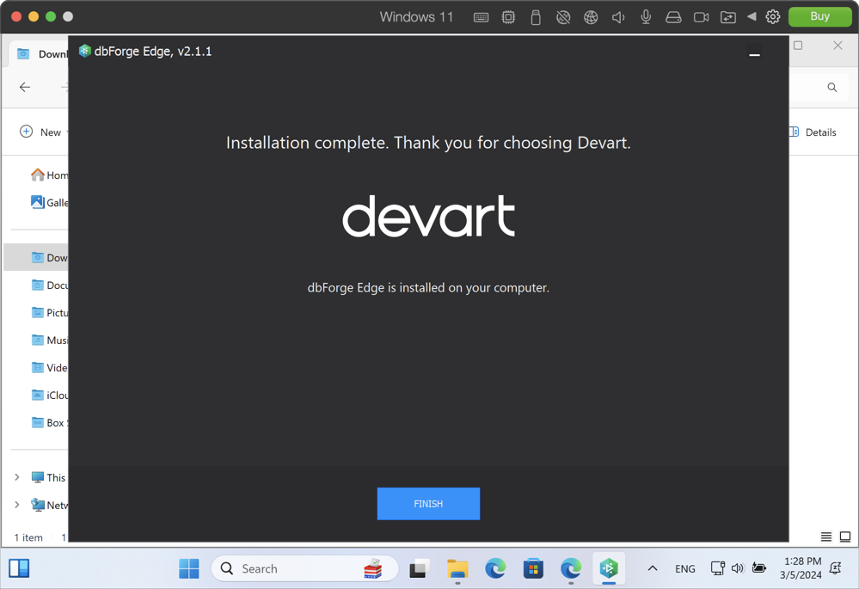Open Microsoft Store from the taskbar
The image size is (859, 589).
(x=533, y=568)
